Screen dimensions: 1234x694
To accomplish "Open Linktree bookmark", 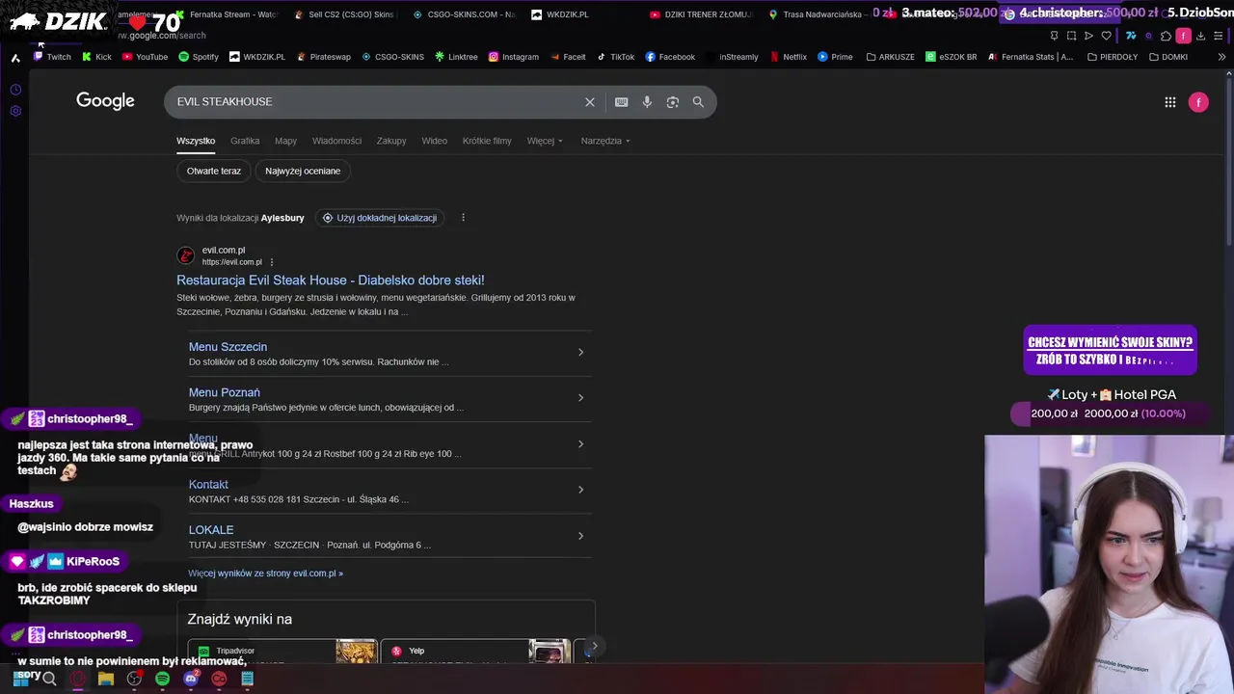I will pyautogui.click(x=456, y=57).
